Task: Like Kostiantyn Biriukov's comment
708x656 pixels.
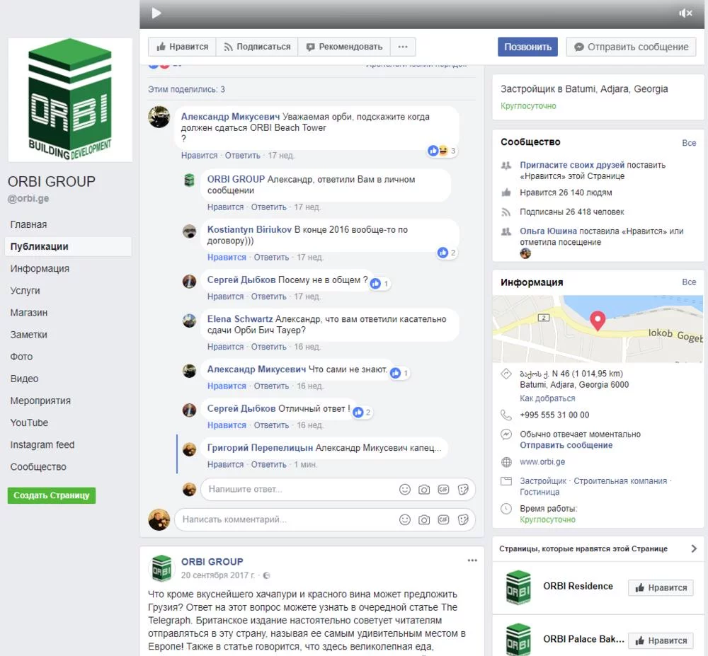Action: [x=227, y=258]
